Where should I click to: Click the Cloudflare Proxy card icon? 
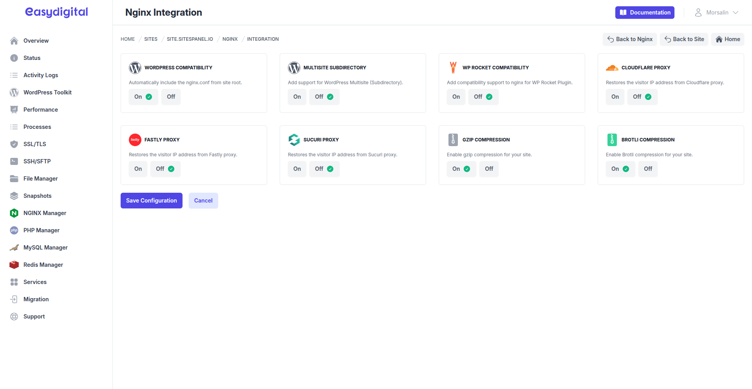pos(612,67)
